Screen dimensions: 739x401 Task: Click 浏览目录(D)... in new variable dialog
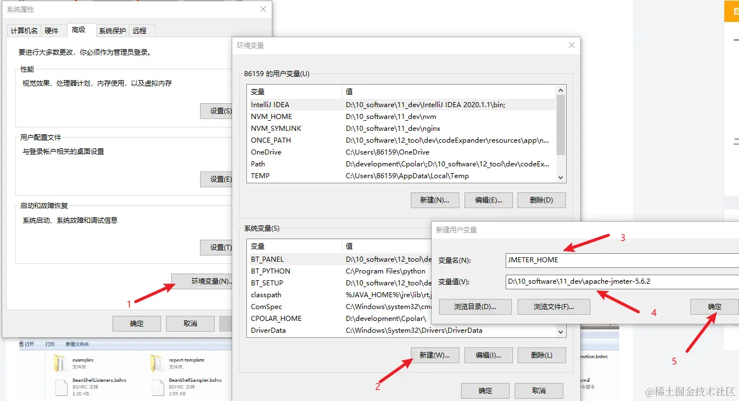click(x=475, y=307)
